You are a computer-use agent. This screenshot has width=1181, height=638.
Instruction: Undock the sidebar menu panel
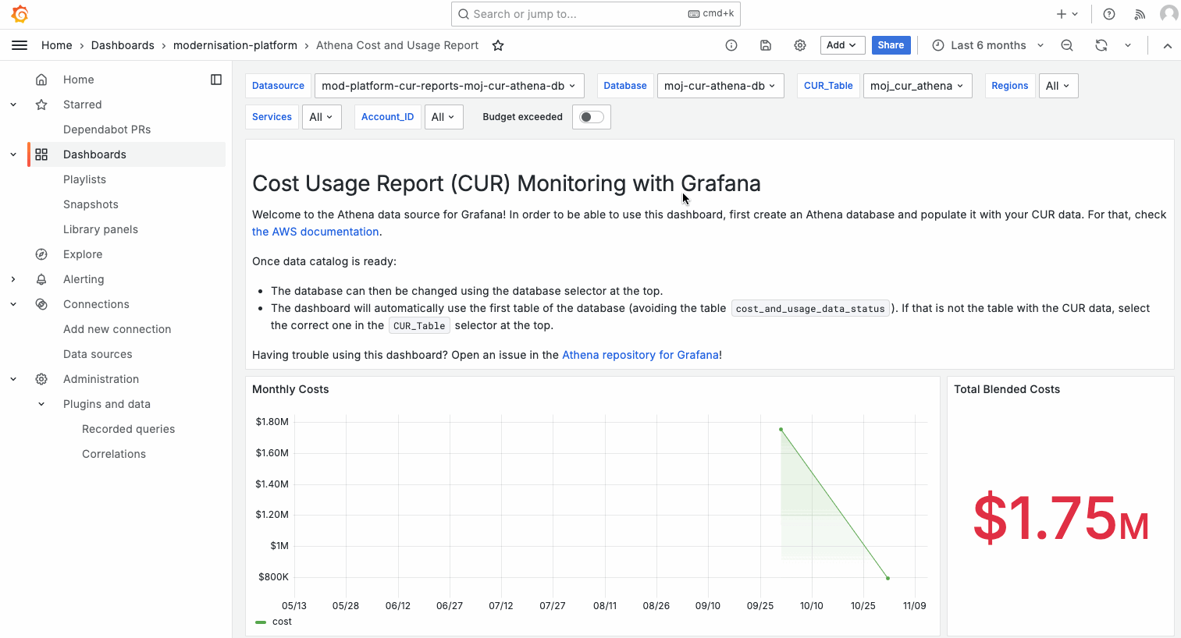(216, 80)
